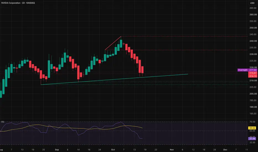Click the Dec label on time axis

click(225, 150)
